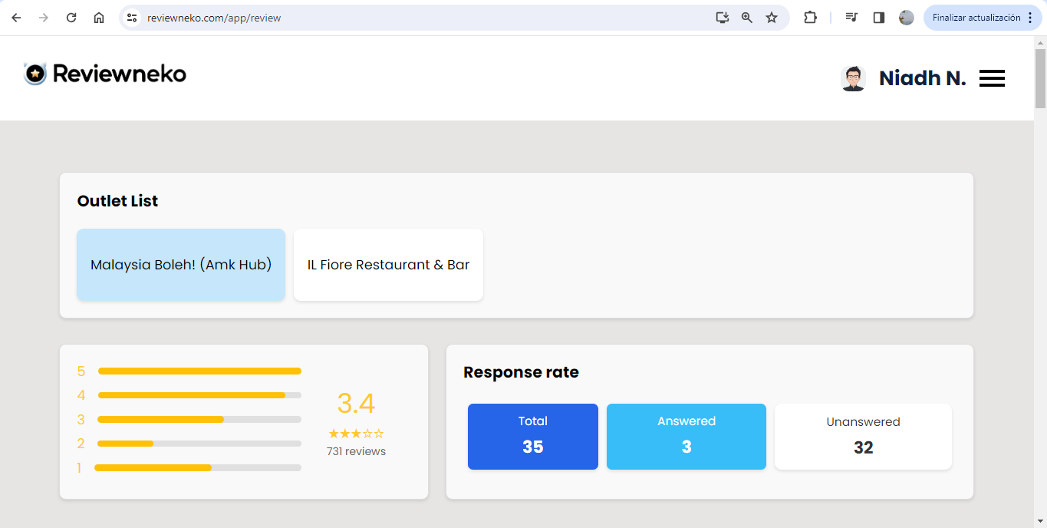Select Malaysia Boleh! (Amk Hub) outlet
This screenshot has height=528, width=1047.
pos(181,265)
